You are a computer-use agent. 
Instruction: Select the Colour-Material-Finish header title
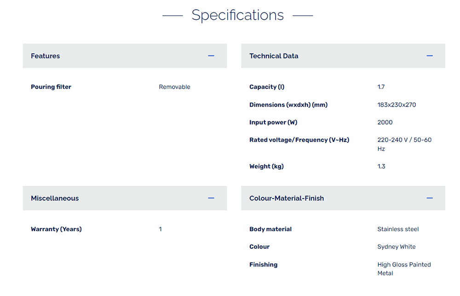click(x=287, y=199)
